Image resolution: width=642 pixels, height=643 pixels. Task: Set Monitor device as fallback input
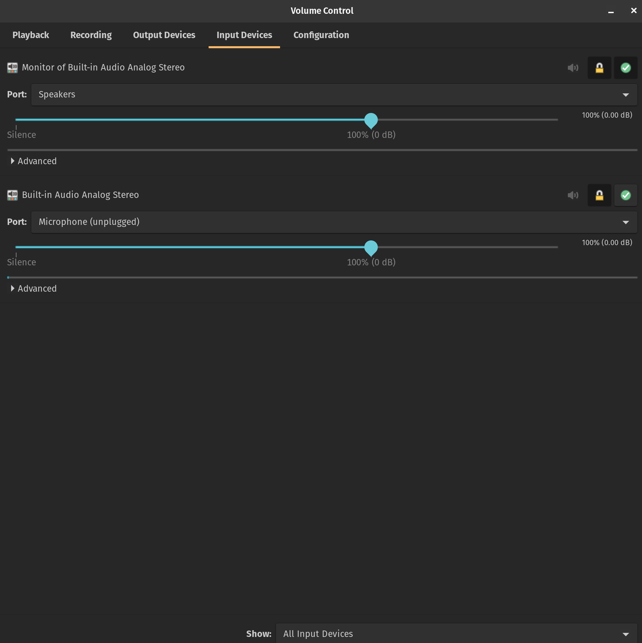626,68
